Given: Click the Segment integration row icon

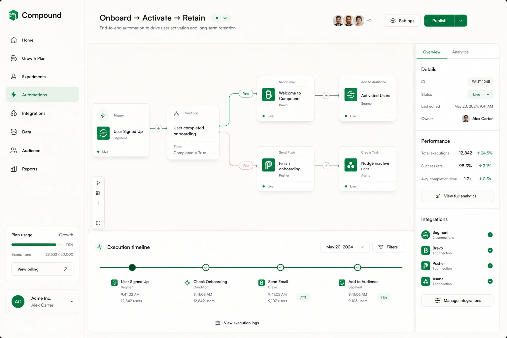Looking at the screenshot, I should [426, 235].
